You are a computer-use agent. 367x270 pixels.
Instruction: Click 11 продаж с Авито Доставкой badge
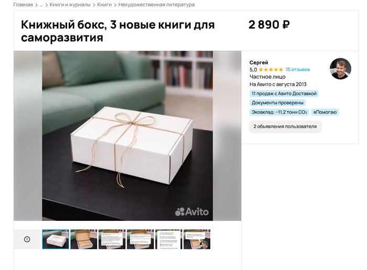point(284,94)
